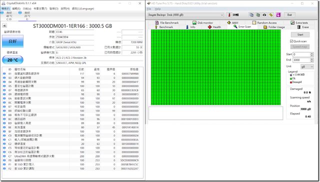Open the 功能(u) menu in CrystalDiskInfo
320x182 pixels.
pos(27,8)
